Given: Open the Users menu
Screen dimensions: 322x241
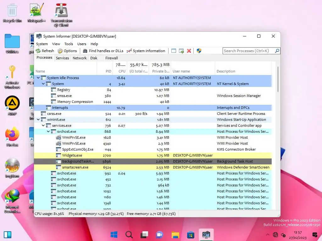Looking at the screenshot, I should [82, 44].
